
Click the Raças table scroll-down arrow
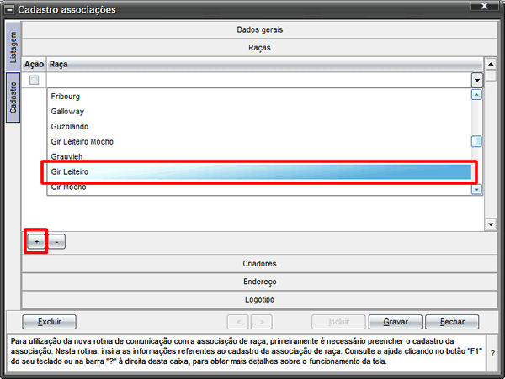[491, 224]
